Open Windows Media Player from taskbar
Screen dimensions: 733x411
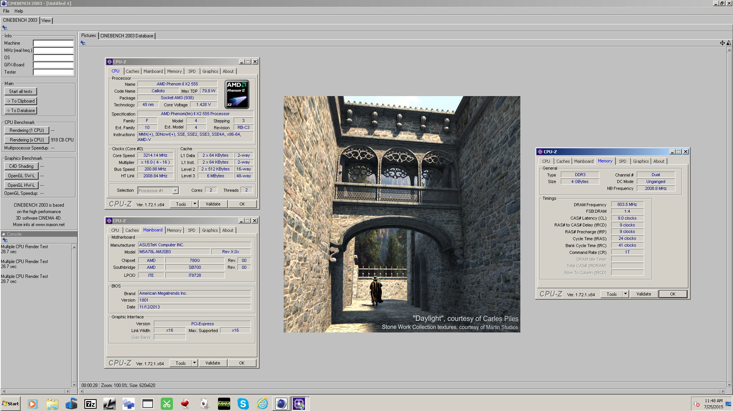(32, 404)
